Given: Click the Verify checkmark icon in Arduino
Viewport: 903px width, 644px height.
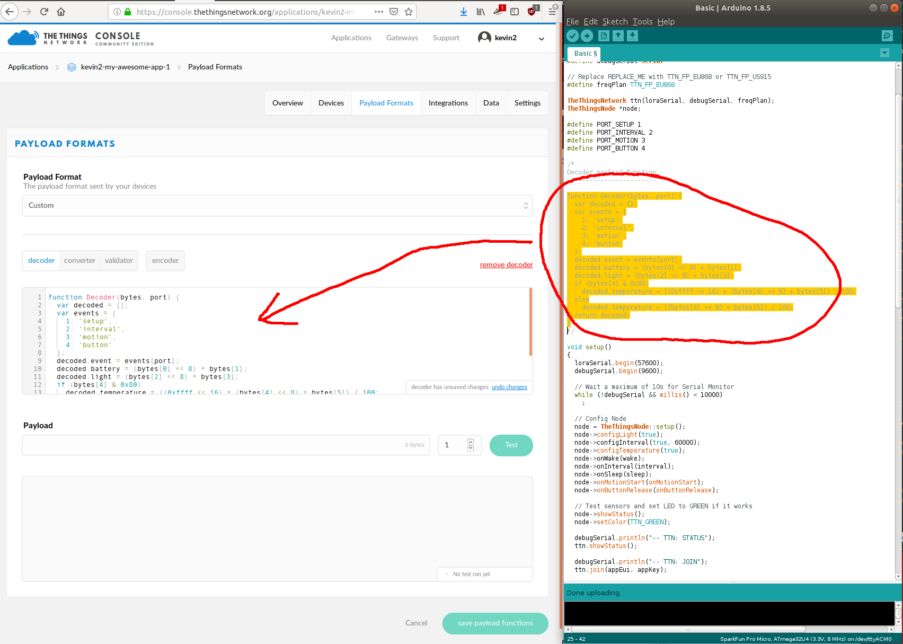Looking at the screenshot, I should (572, 36).
